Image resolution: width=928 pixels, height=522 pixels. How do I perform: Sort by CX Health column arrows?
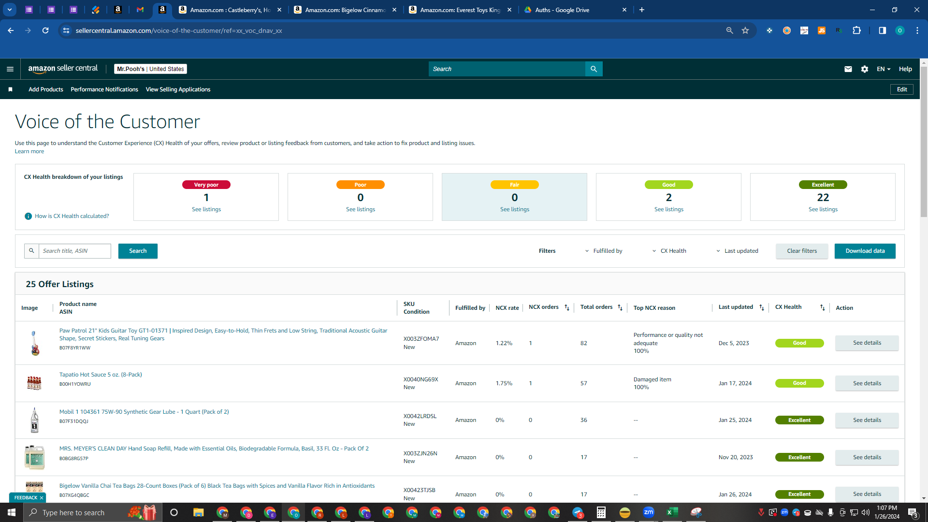(822, 308)
